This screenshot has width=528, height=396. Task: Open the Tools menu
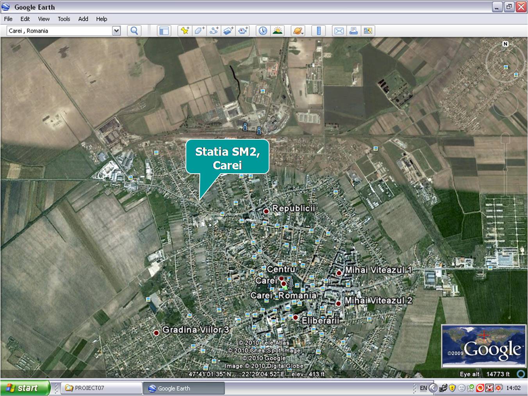(64, 19)
